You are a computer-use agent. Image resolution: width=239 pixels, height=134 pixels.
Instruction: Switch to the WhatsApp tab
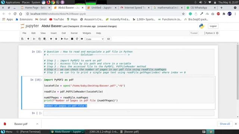pos(201,7)
